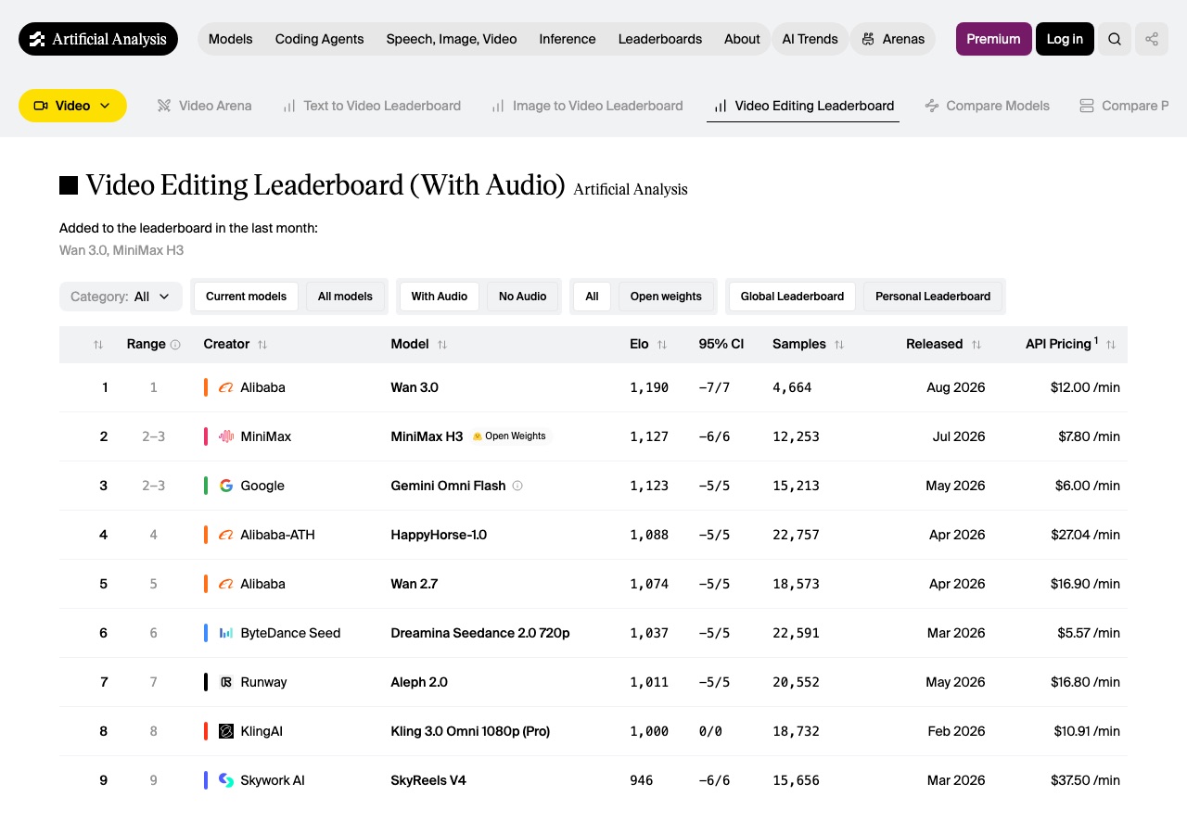1187x834 pixels.
Task: Click the ByteDance Seed logo icon
Action: (225, 633)
